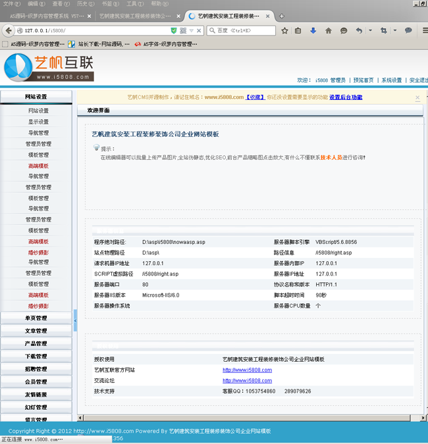Open the 帮助 menu
The height and width of the screenshot is (444, 428).
[x=159, y=4]
